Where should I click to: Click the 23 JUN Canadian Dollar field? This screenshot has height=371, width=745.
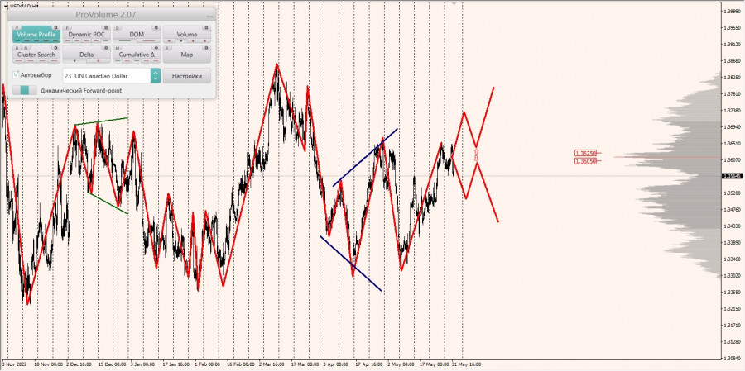click(x=107, y=76)
